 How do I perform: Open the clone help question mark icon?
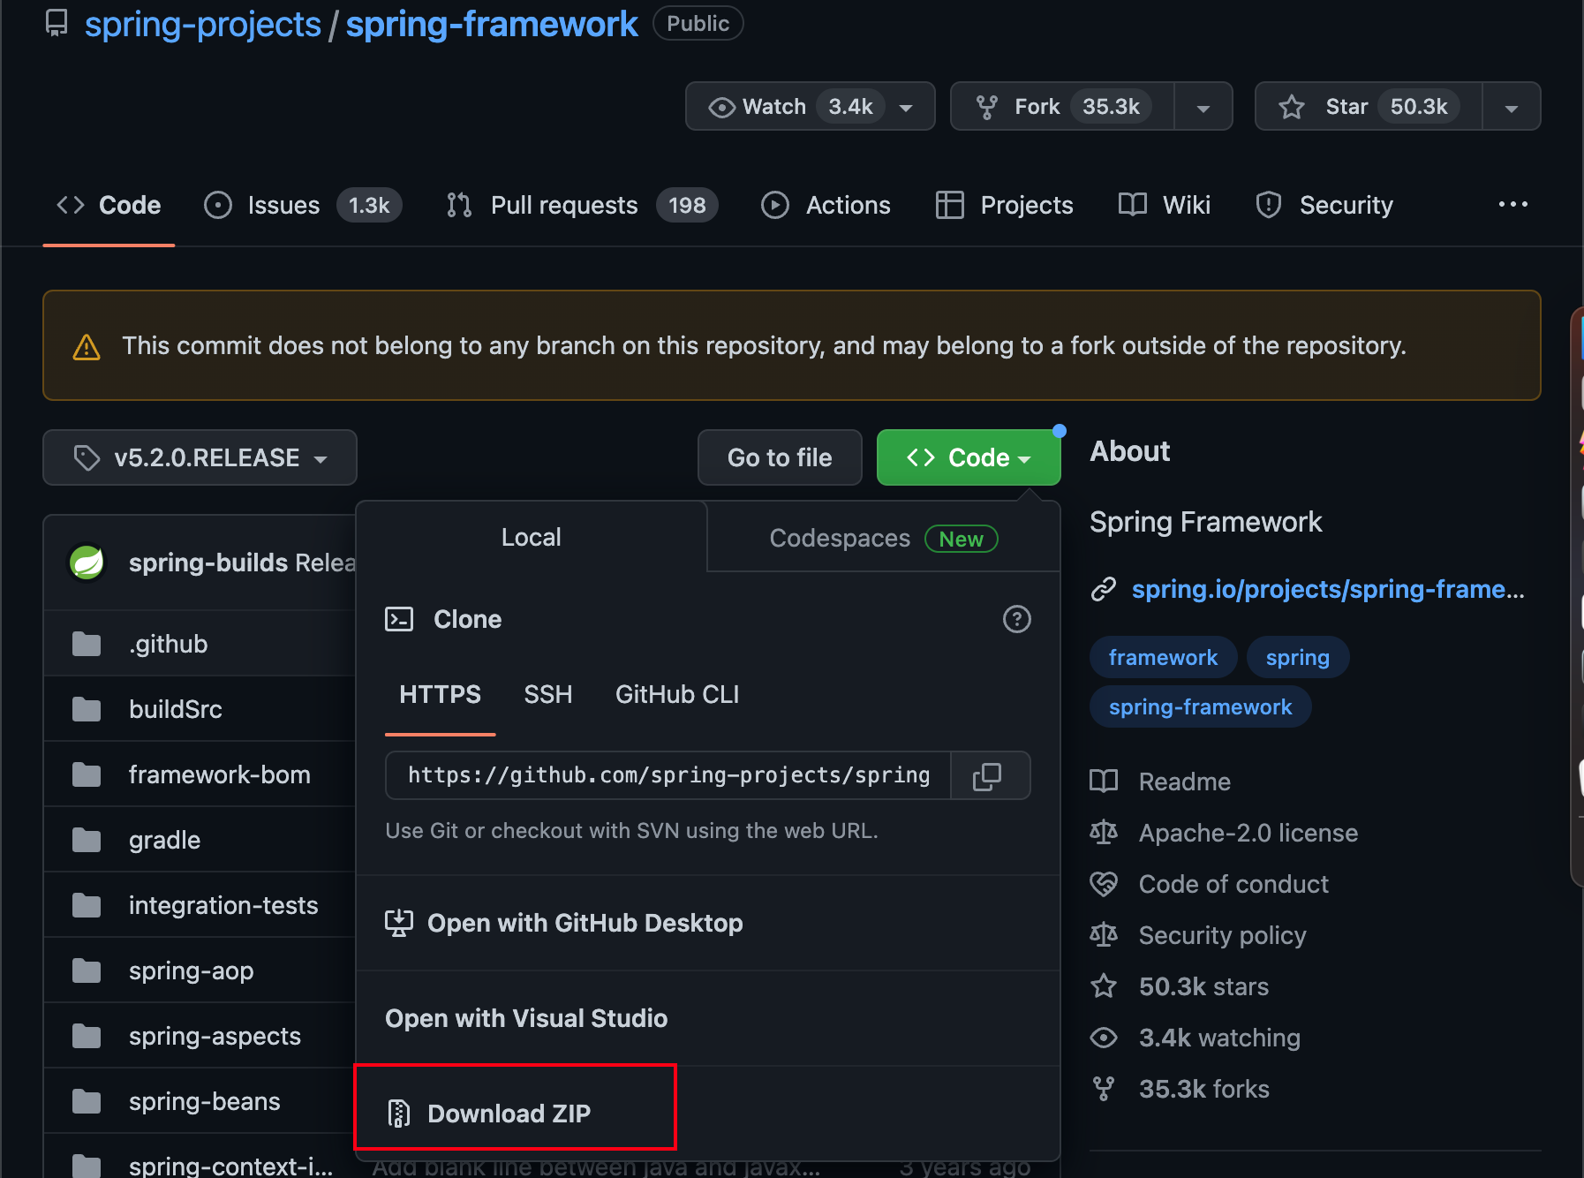pos(1017,619)
